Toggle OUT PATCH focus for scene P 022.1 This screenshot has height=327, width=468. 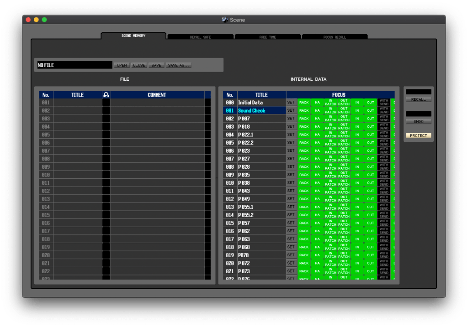pyautogui.click(x=344, y=135)
